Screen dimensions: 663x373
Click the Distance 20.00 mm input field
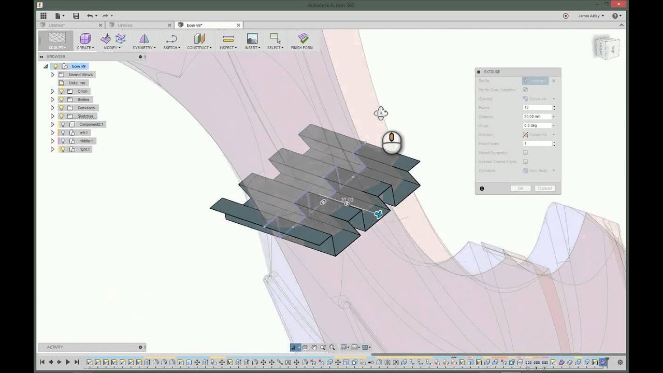(537, 117)
